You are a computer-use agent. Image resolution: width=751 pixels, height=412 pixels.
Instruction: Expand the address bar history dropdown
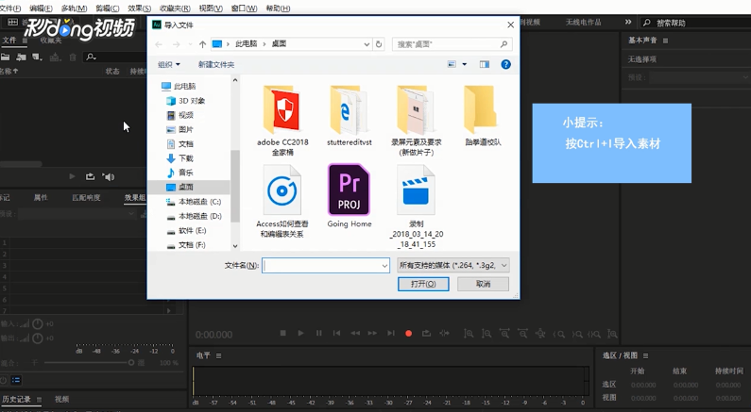(367, 44)
